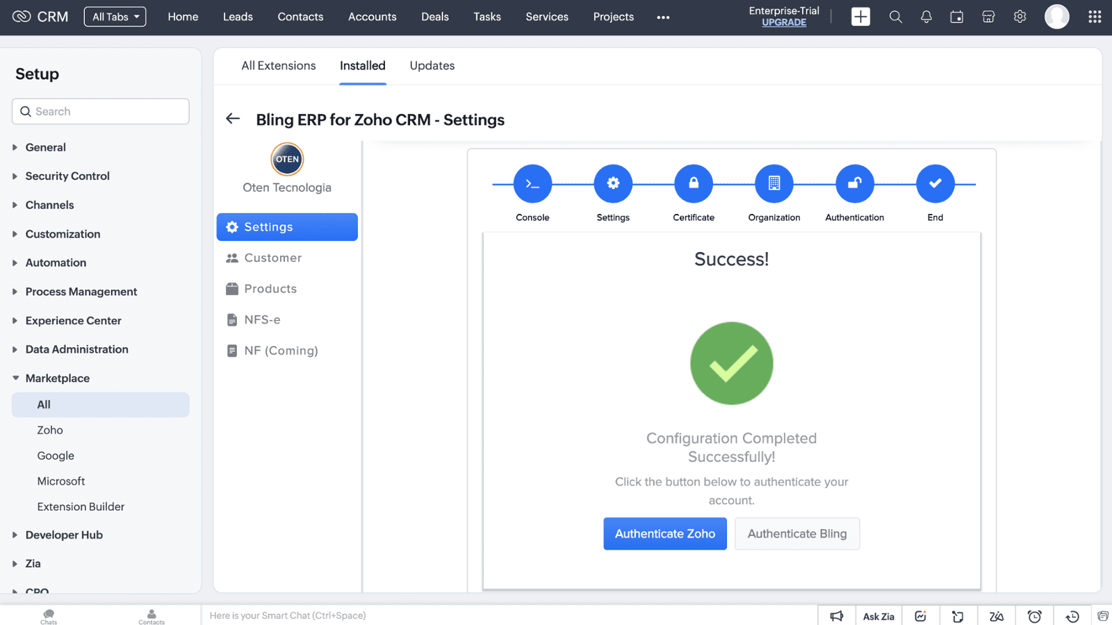Open the calendar icon in top bar
Screen dimensions: 1112x625
tap(956, 17)
